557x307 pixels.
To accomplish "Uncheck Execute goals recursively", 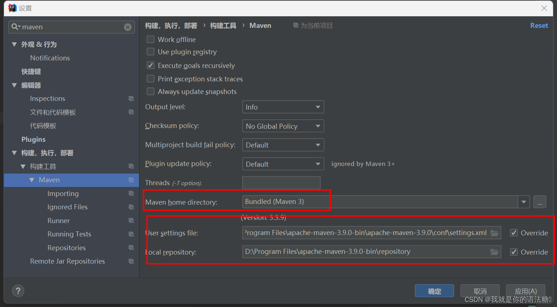I will [151, 65].
